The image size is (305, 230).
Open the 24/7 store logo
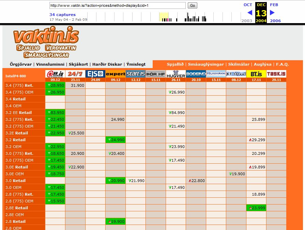tap(75, 74)
